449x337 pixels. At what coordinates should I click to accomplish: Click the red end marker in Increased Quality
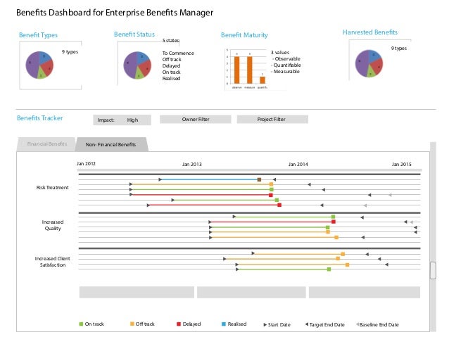(334, 222)
